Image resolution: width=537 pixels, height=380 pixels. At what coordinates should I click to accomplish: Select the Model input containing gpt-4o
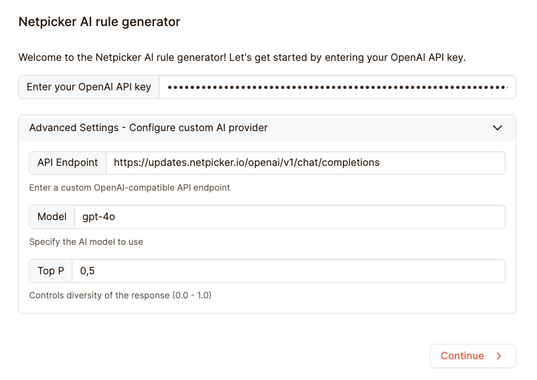289,217
